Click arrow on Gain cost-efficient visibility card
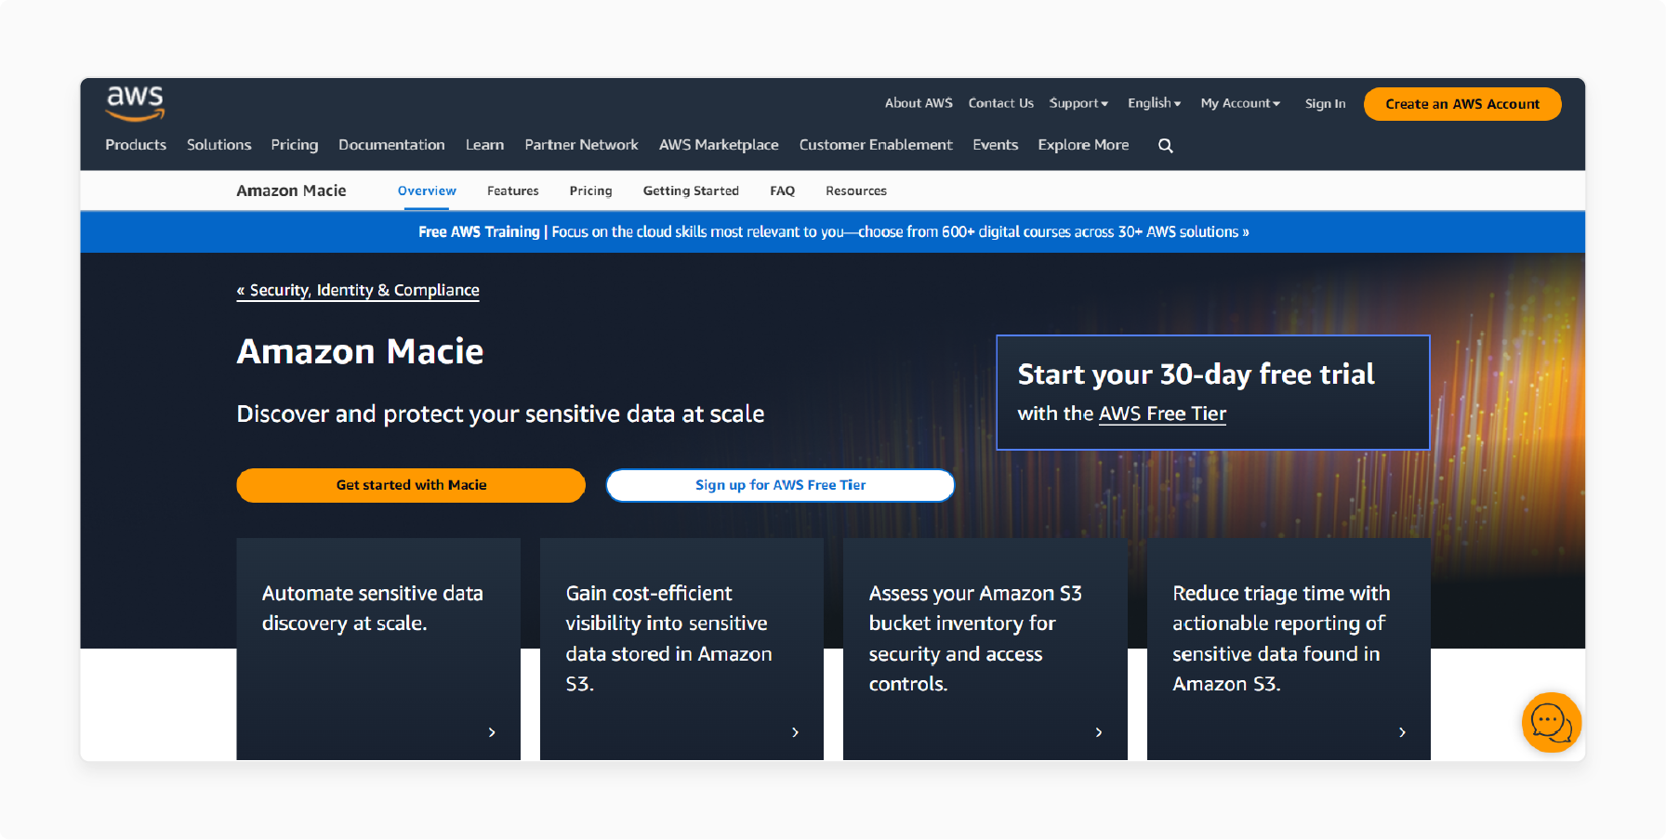The width and height of the screenshot is (1666, 840). point(795,732)
